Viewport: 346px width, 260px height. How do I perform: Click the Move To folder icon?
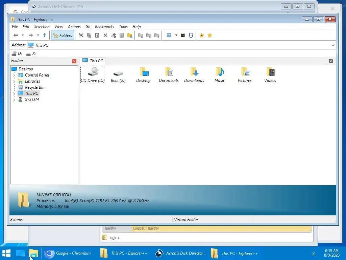pyautogui.click(x=157, y=35)
